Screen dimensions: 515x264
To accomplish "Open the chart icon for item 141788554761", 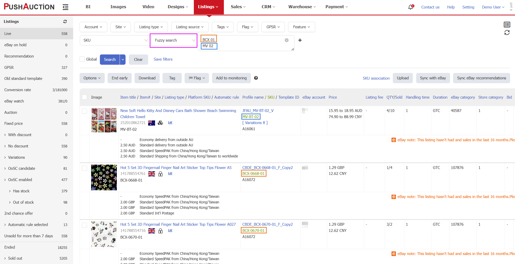I will pos(170,173).
